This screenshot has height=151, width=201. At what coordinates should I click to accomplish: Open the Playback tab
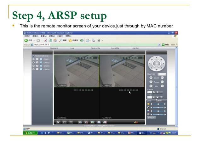(x=54, y=48)
